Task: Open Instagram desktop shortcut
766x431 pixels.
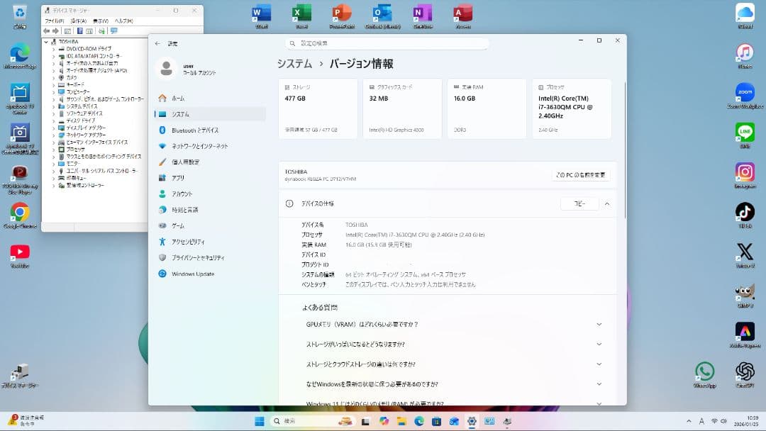Action: click(745, 175)
